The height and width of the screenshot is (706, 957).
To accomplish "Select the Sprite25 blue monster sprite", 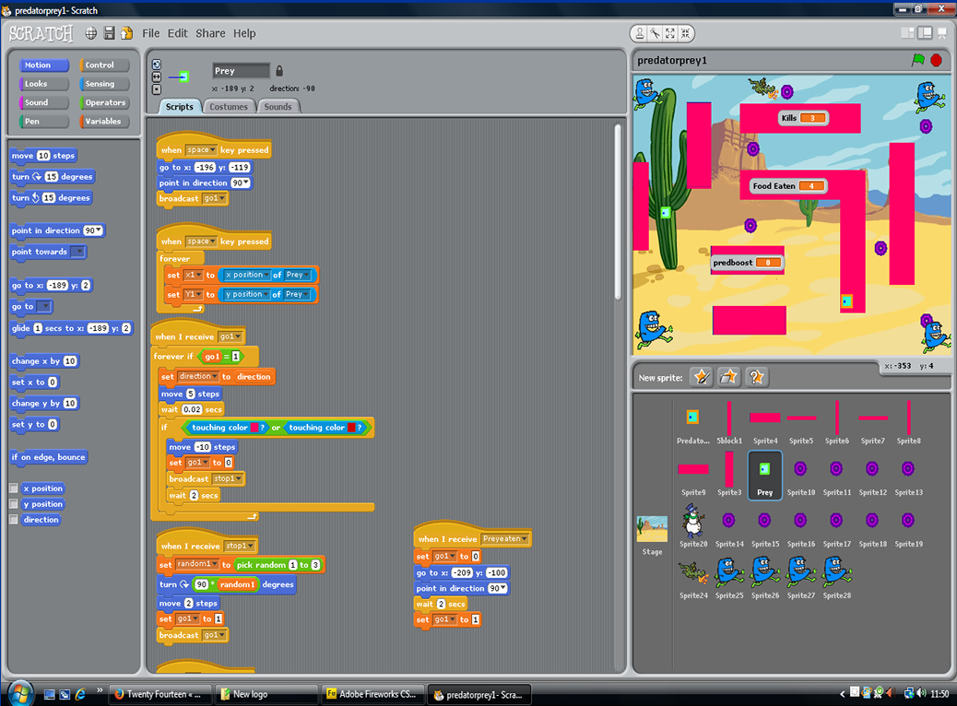I will pos(729,577).
